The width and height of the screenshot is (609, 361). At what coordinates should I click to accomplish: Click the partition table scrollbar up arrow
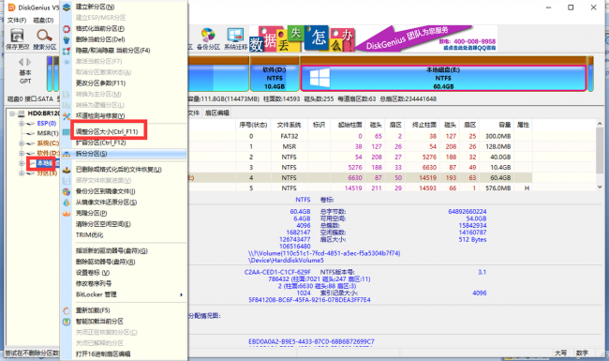pyautogui.click(x=600, y=124)
